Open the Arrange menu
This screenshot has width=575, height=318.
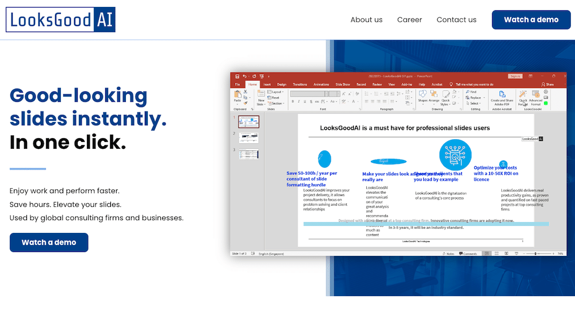pos(434,98)
